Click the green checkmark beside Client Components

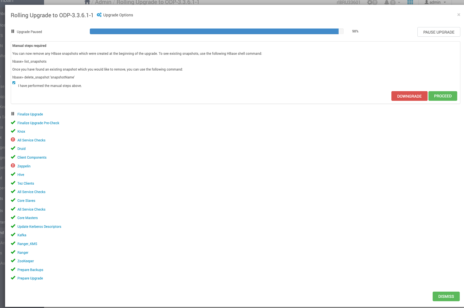click(13, 157)
